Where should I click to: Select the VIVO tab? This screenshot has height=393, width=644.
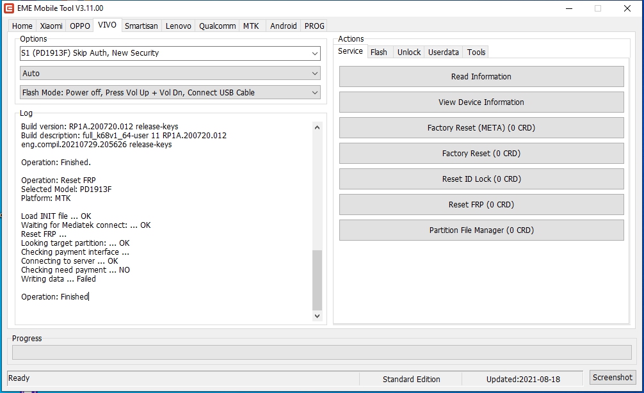pos(107,24)
